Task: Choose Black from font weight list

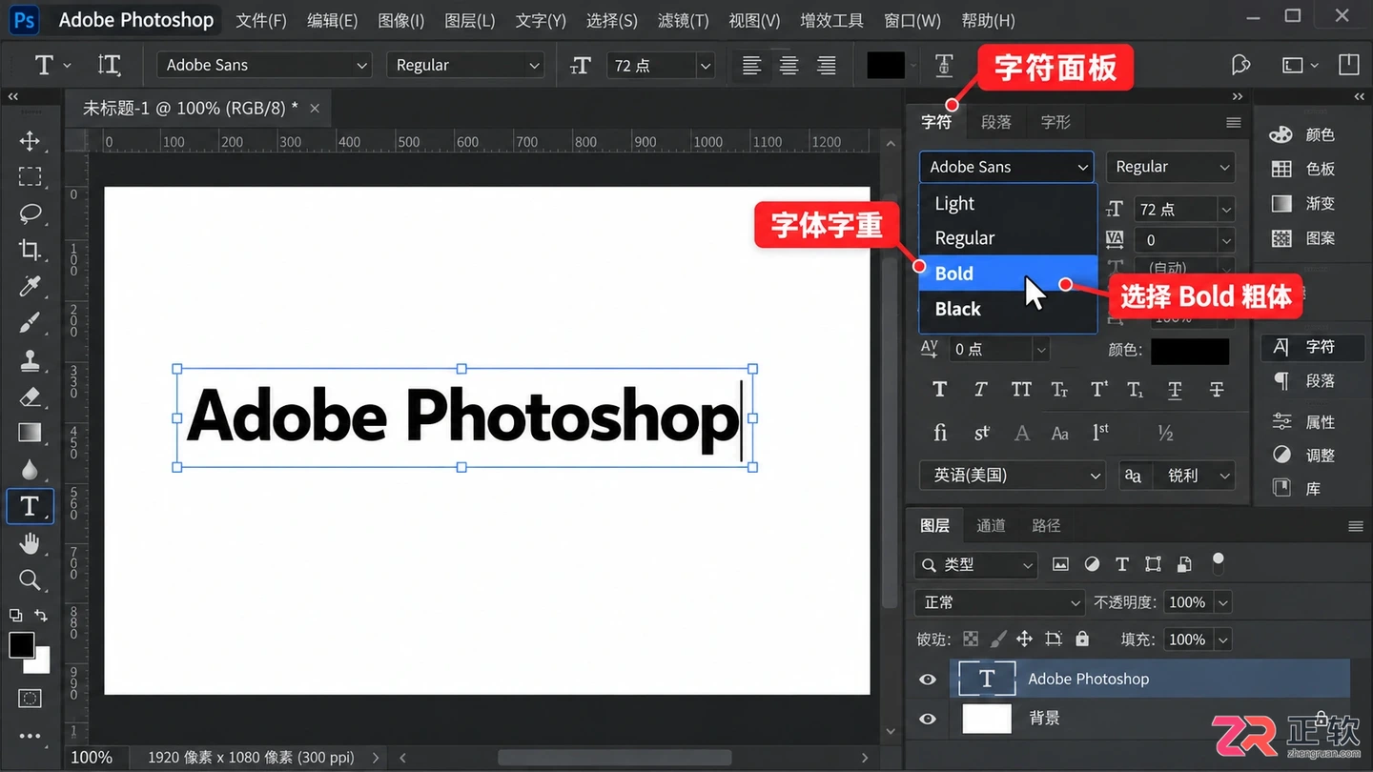Action: tap(1008, 309)
